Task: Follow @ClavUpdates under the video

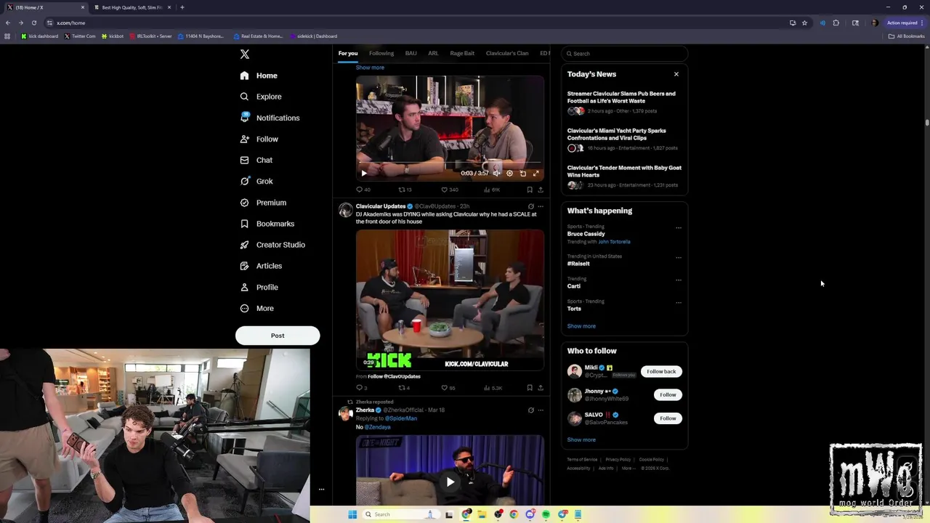Action: (x=394, y=376)
